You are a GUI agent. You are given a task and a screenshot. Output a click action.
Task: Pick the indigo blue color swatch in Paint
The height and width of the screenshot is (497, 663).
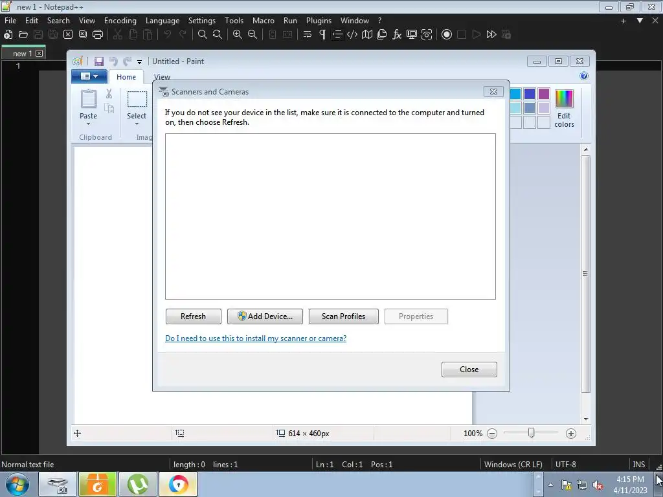(x=530, y=94)
